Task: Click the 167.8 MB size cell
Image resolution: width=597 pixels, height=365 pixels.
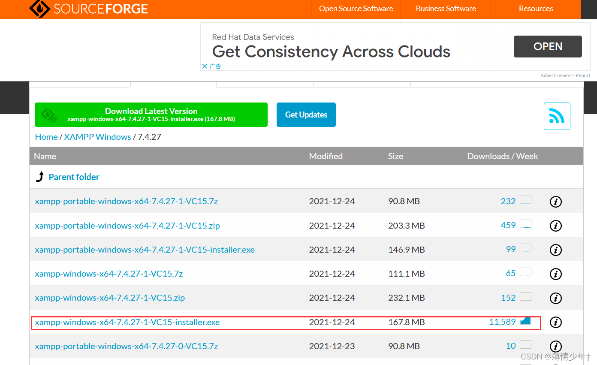Action: 407,322
